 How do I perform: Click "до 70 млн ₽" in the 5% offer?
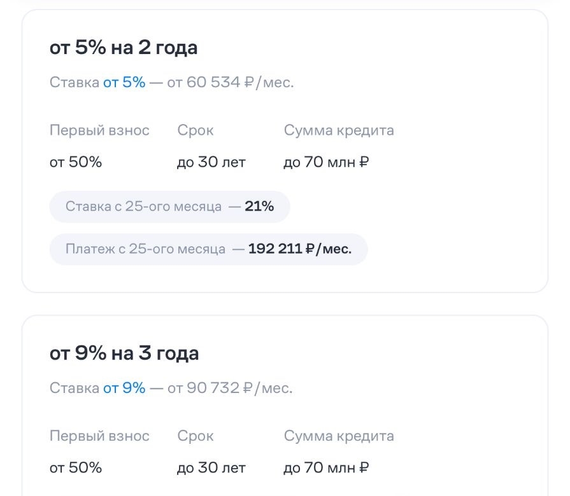(x=326, y=162)
